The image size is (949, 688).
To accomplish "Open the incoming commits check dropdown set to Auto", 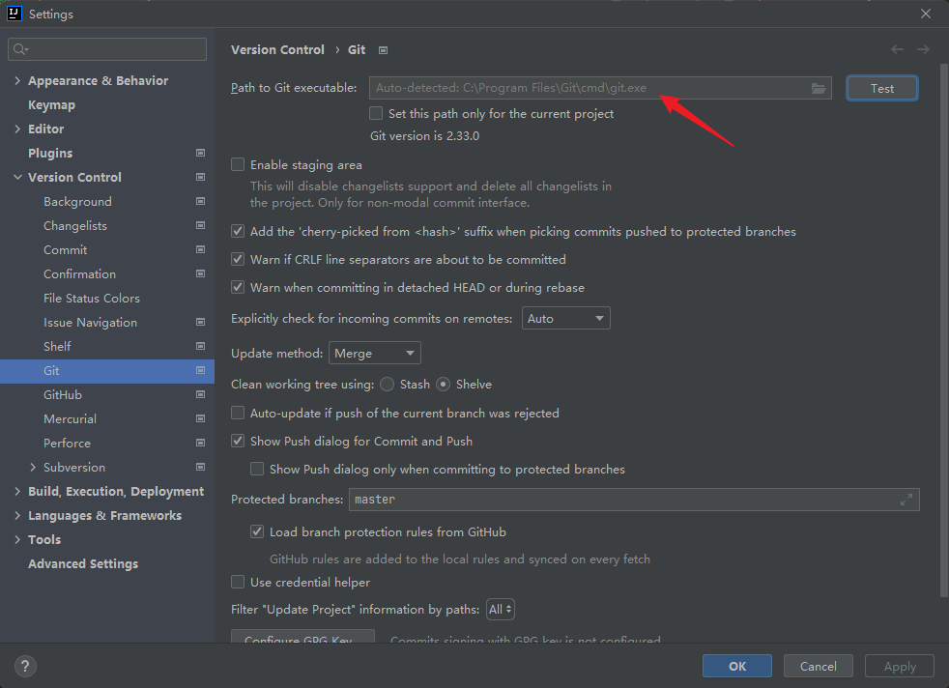I will coord(566,318).
